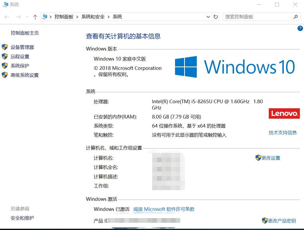Click the 系统 window title bar icon
This screenshot has width=304, height=230.
tap(5, 4)
